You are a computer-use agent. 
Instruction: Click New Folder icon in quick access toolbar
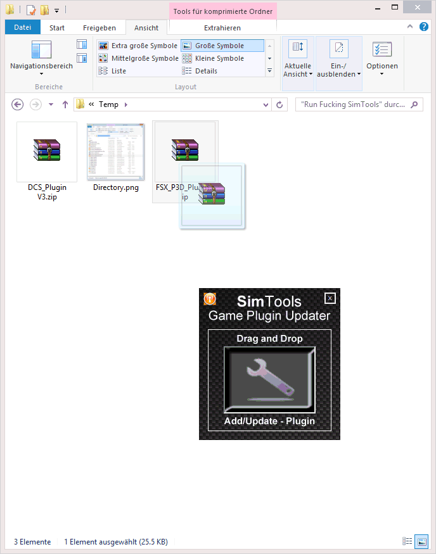44,10
